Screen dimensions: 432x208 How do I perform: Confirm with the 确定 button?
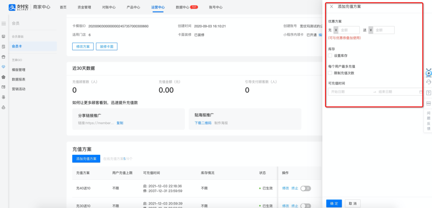coord(334,203)
